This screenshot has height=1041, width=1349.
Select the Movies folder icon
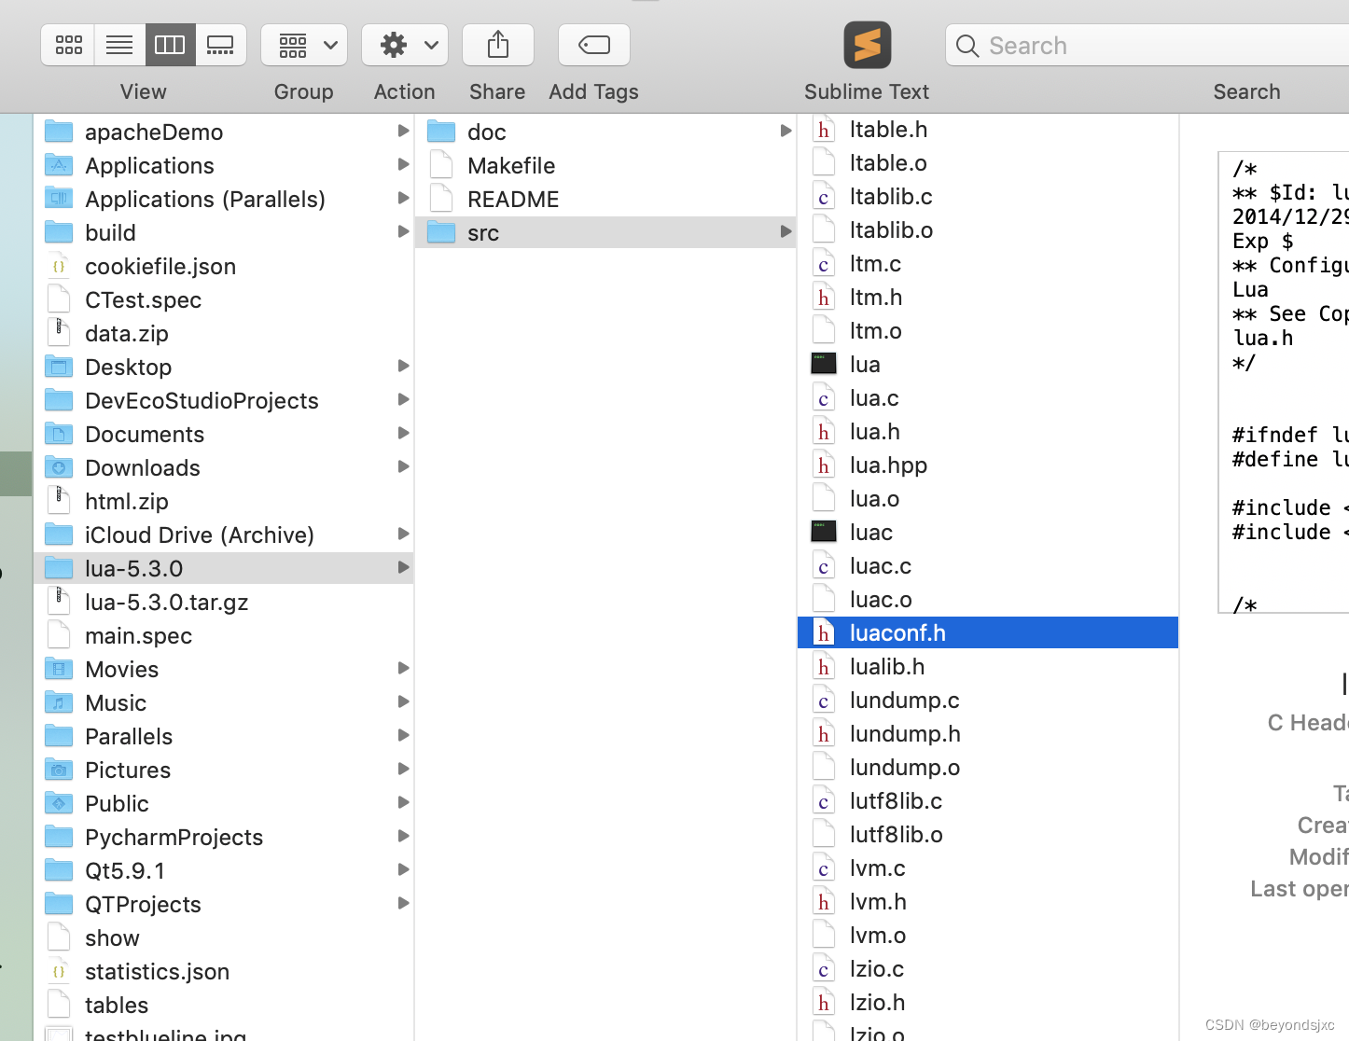[x=59, y=669]
